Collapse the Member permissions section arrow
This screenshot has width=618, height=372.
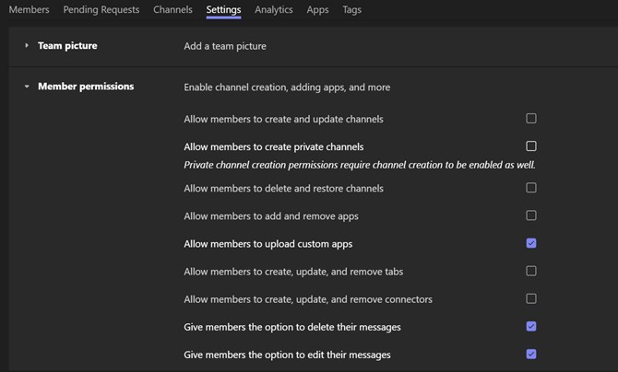tap(27, 87)
